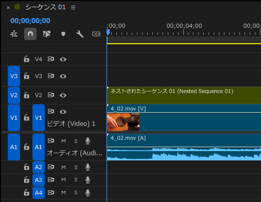Click the オーディオ (Audi... track name
The image size is (261, 202).
click(75, 153)
